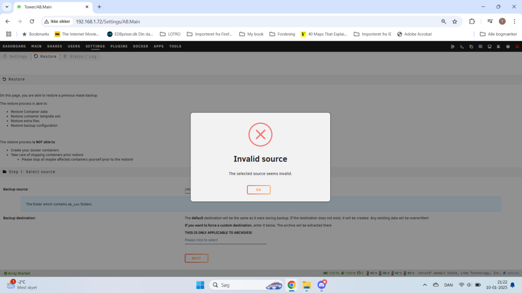Open the weather widget showing -2°C
522x293 pixels.
[21, 285]
